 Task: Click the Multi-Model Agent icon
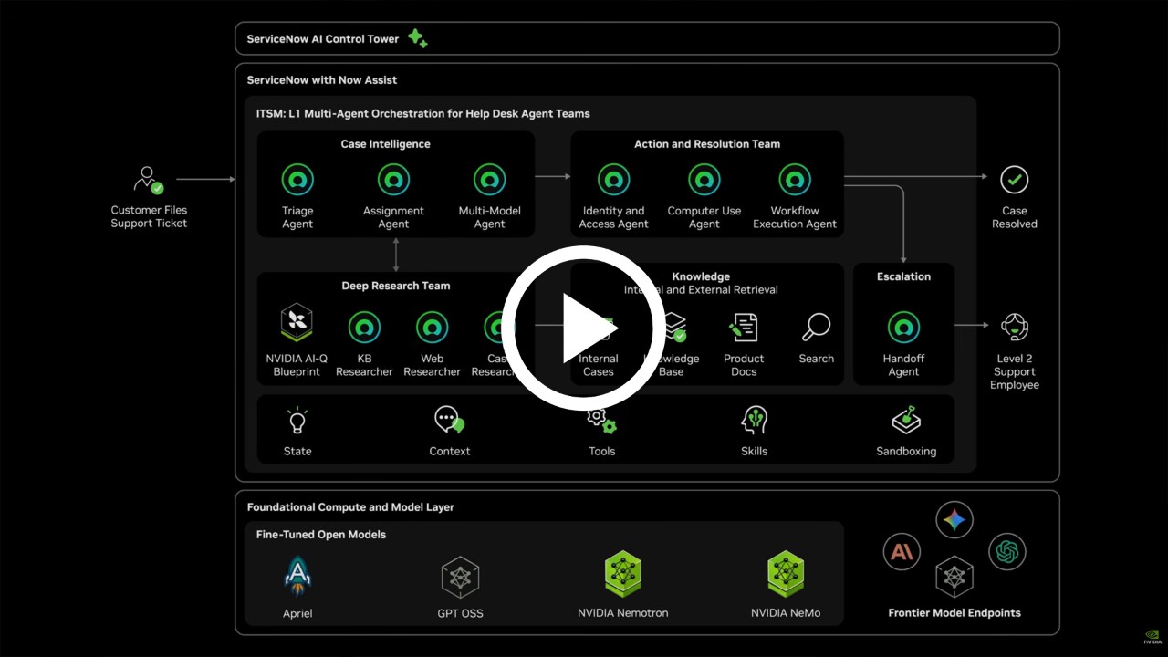[490, 180]
